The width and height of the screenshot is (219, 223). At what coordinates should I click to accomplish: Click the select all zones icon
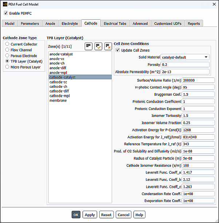pos(98,46)
